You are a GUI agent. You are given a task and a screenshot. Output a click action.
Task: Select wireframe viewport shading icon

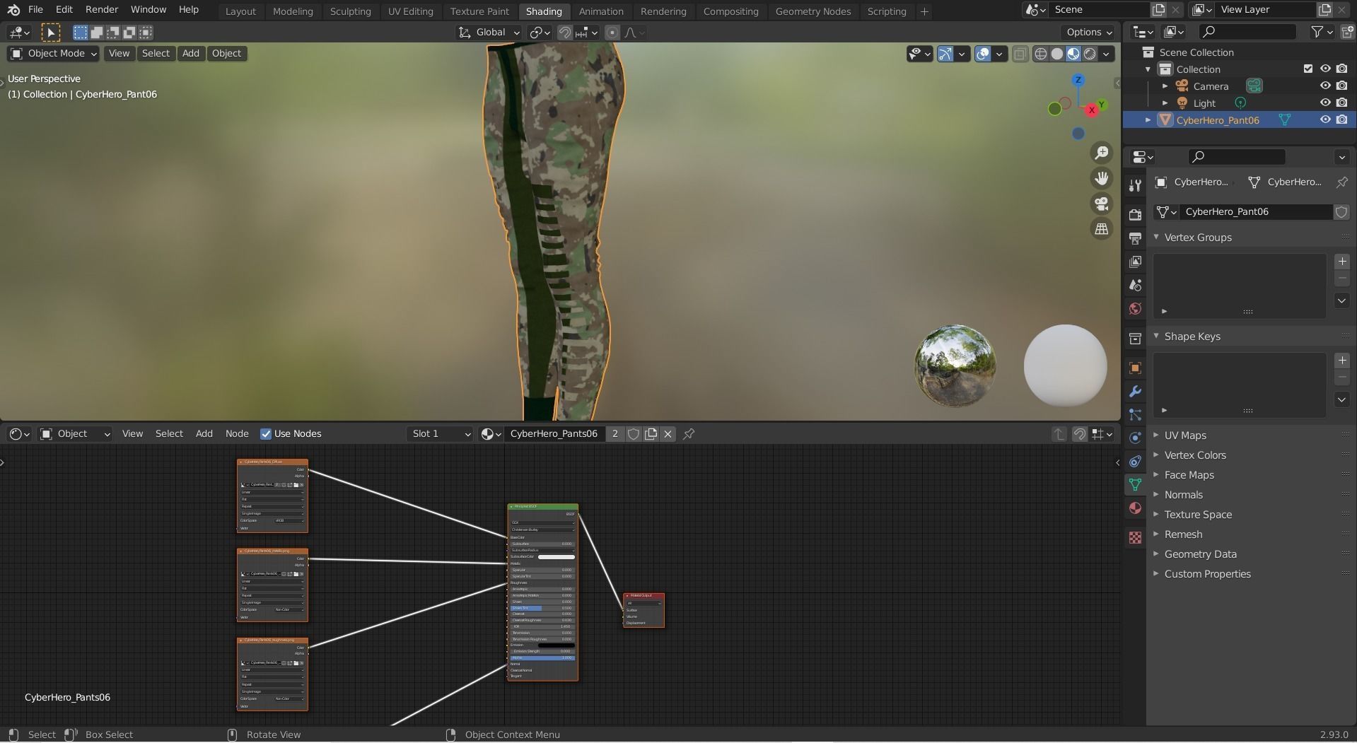coord(1041,54)
